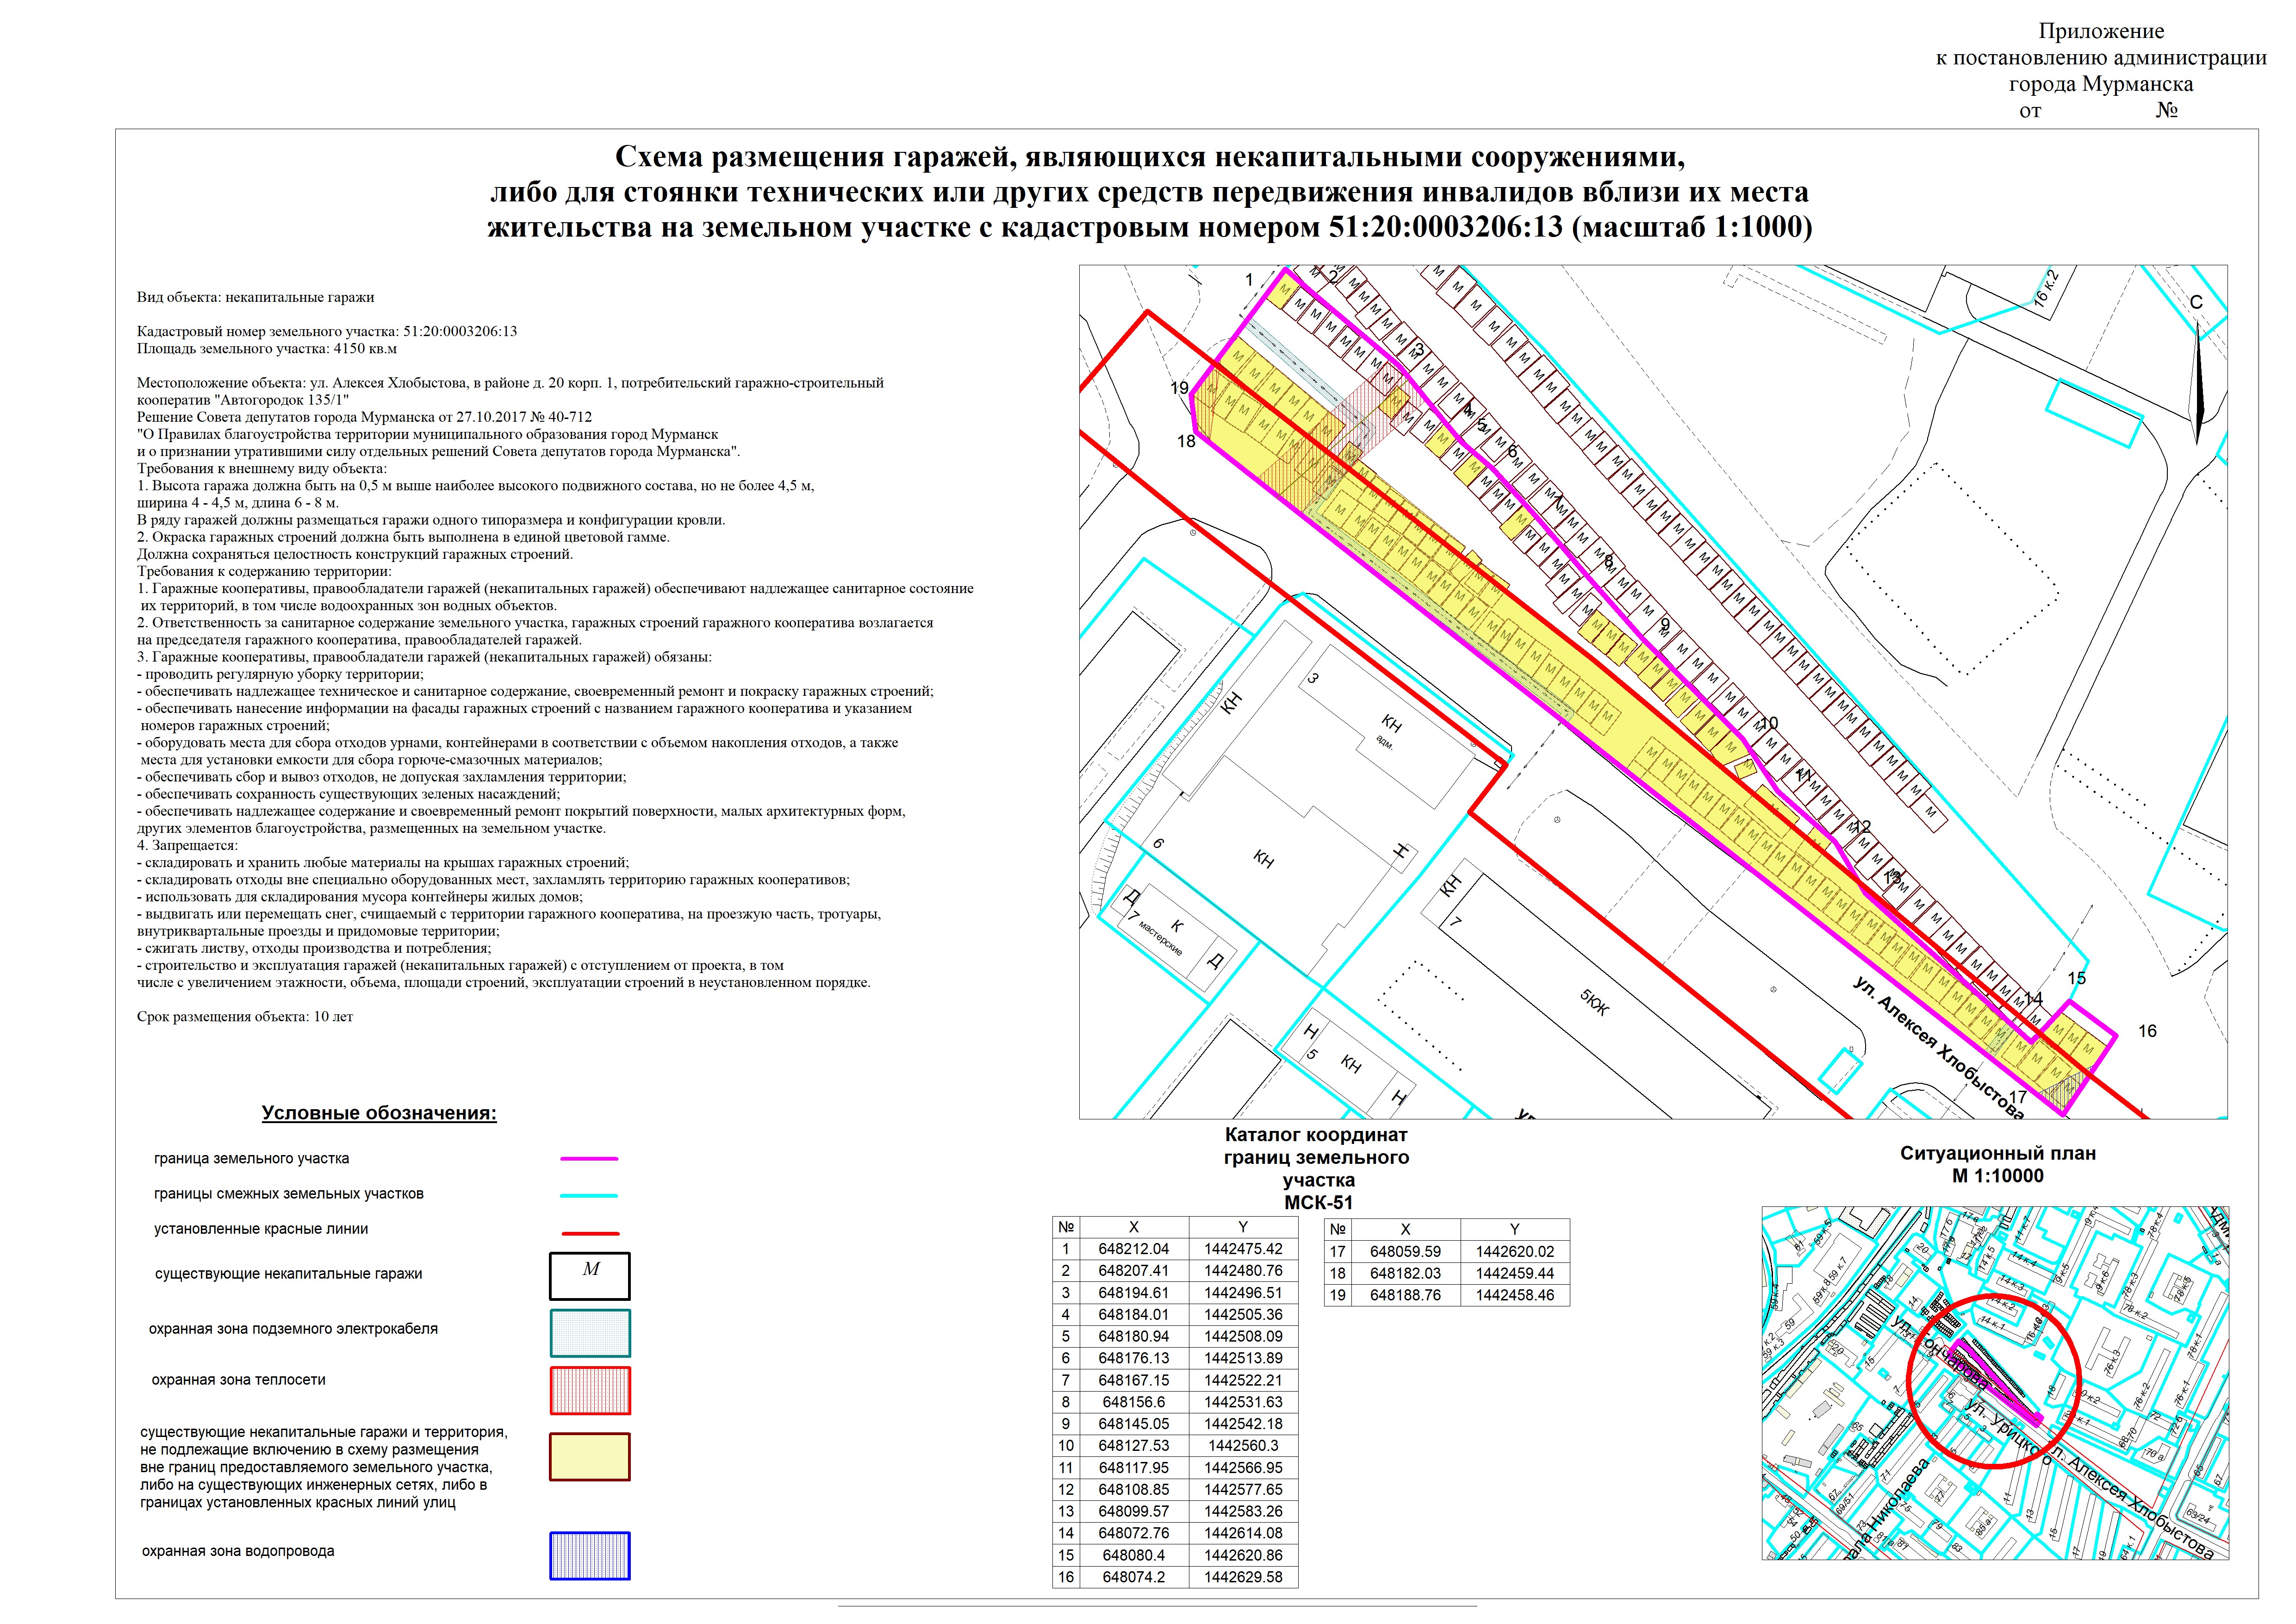Image resolution: width=2296 pixels, height=1624 pixels.
Task: Click the yellow excluded garages legend swatch
Action: [x=590, y=1457]
